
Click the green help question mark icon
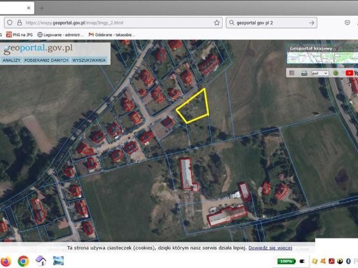click(336, 73)
